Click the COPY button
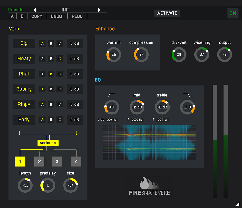 [37, 16]
